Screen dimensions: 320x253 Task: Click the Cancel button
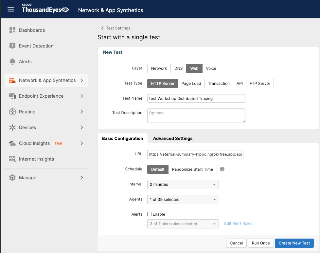point(236,243)
